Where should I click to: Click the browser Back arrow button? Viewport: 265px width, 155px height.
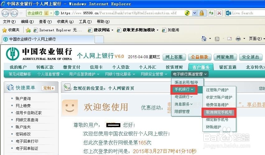click(x=5, y=13)
